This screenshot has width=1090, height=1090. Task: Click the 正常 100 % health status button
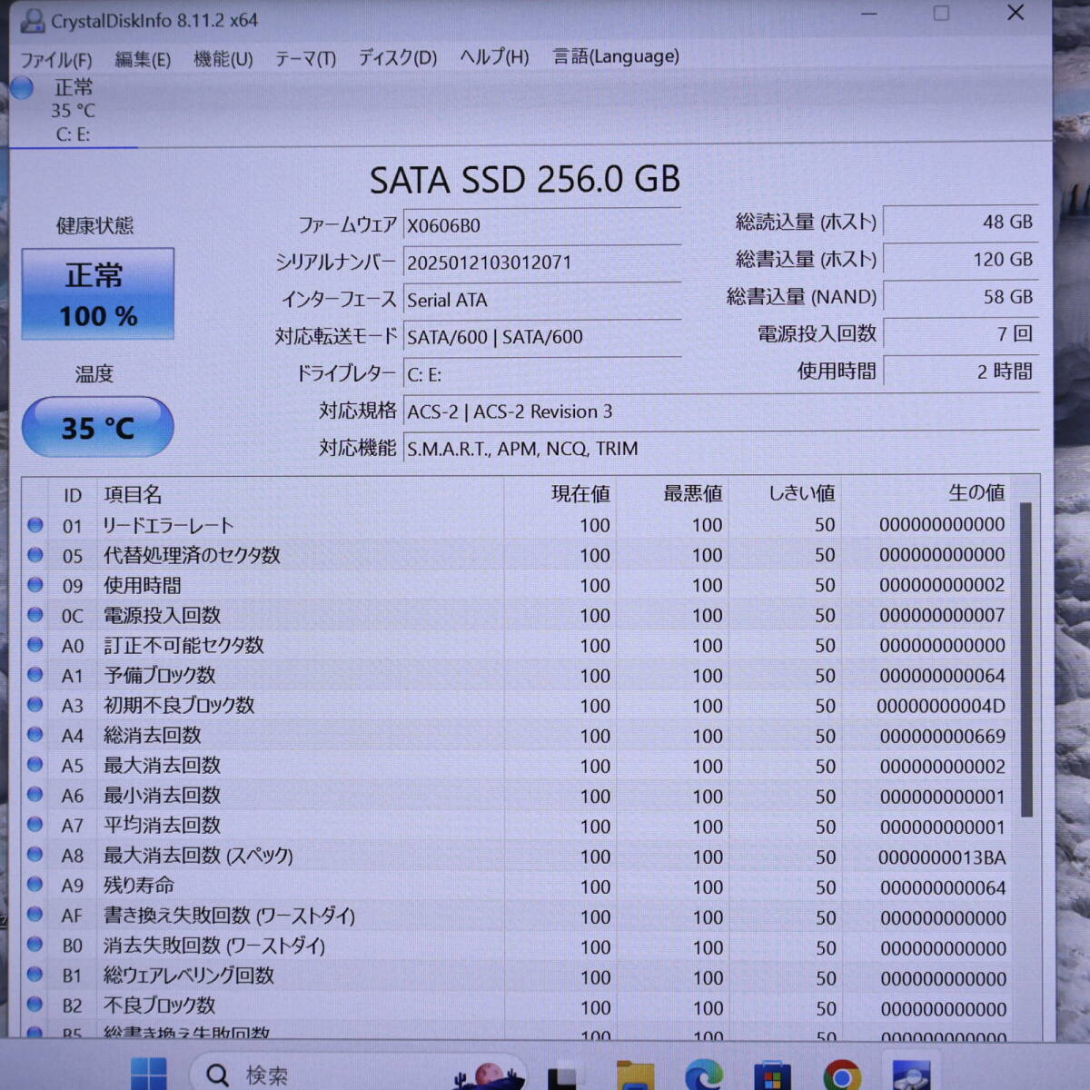coord(98,294)
